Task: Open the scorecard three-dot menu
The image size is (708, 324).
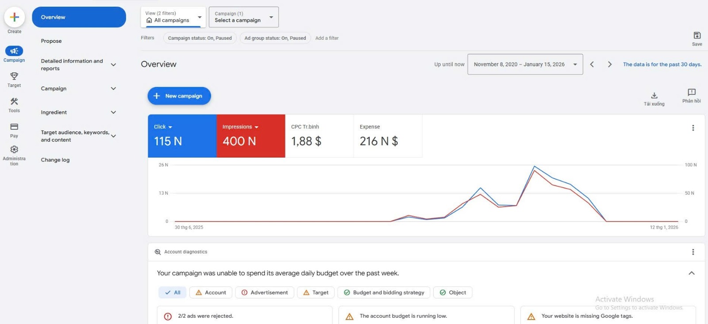Action: click(693, 128)
